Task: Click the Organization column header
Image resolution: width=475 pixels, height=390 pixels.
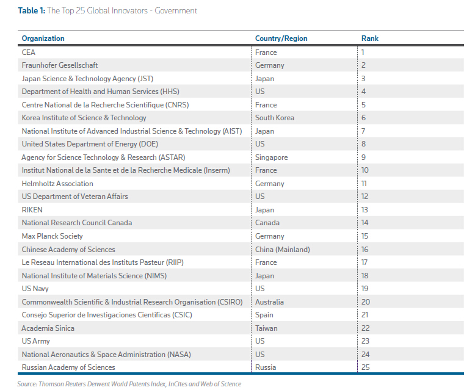Action: tap(43, 38)
